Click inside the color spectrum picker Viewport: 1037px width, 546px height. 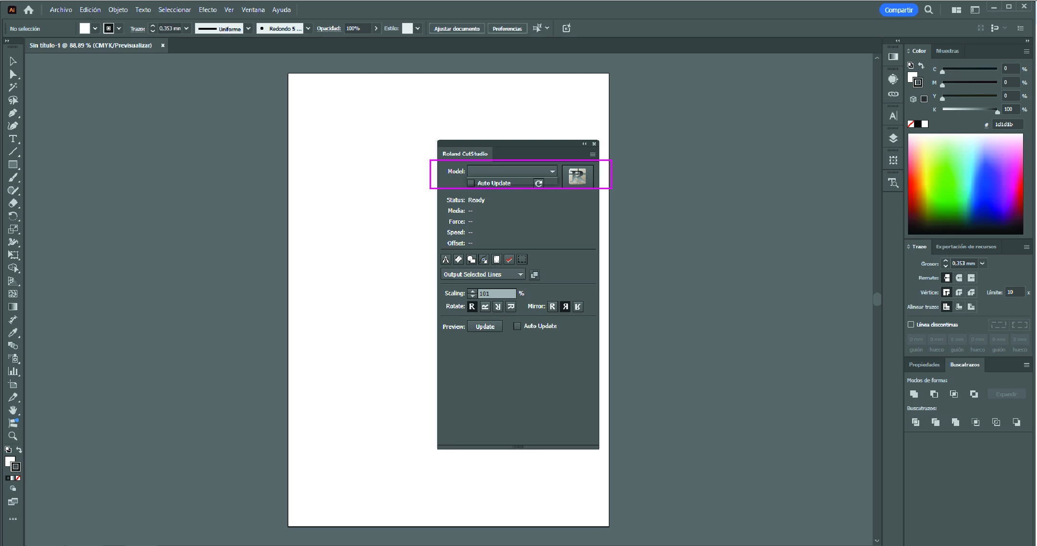click(965, 184)
